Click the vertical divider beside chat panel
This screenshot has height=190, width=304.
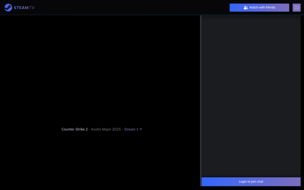[x=201, y=101]
